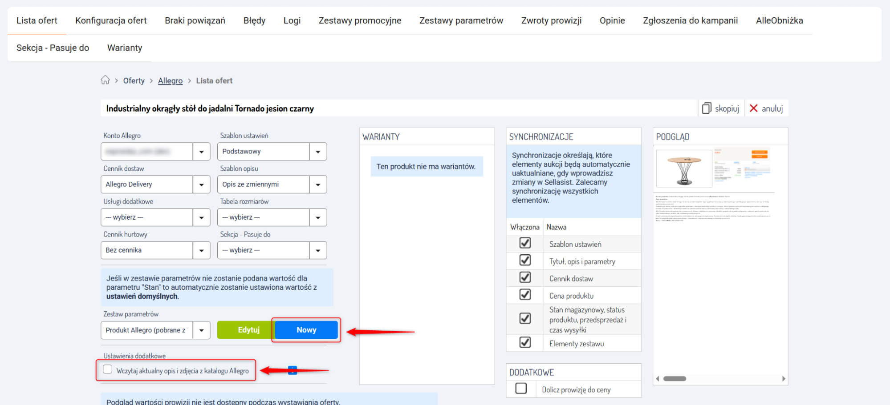The height and width of the screenshot is (405, 890).
Task: Switch to Konfiguracja ofert tab
Action: 111,20
